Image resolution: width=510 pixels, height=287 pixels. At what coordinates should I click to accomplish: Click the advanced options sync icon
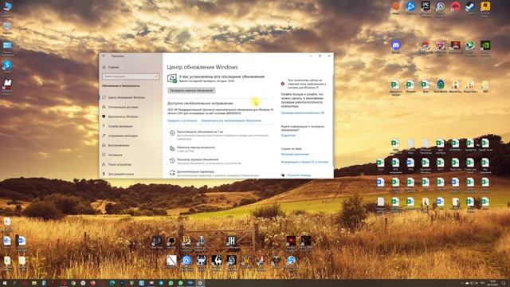(x=172, y=173)
